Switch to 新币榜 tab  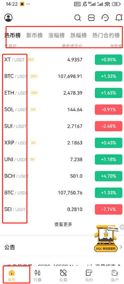tap(35, 35)
